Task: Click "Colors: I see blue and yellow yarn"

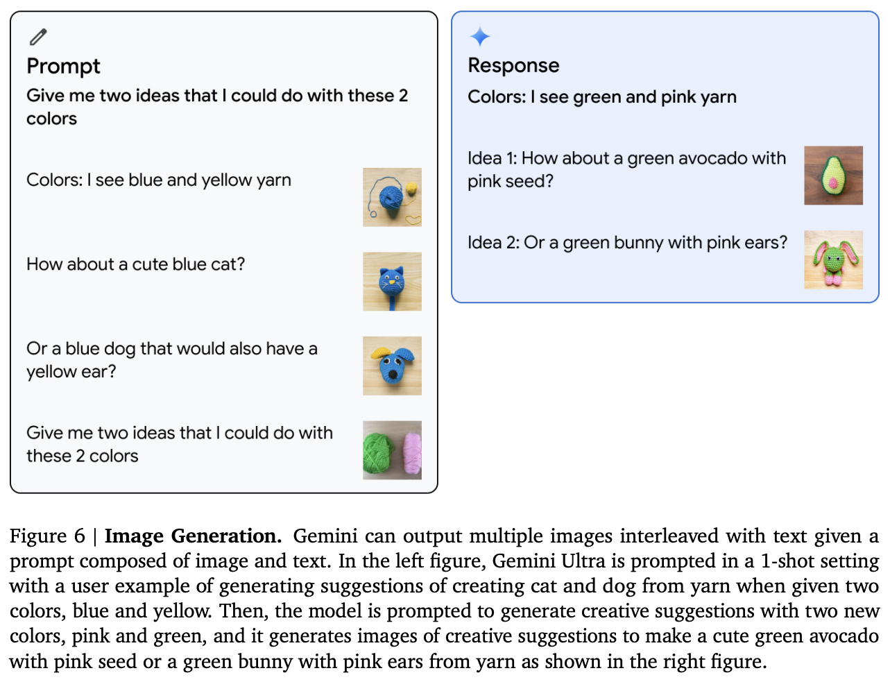Action: point(158,180)
